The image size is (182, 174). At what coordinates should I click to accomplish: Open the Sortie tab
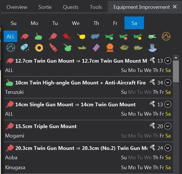(x=45, y=7)
